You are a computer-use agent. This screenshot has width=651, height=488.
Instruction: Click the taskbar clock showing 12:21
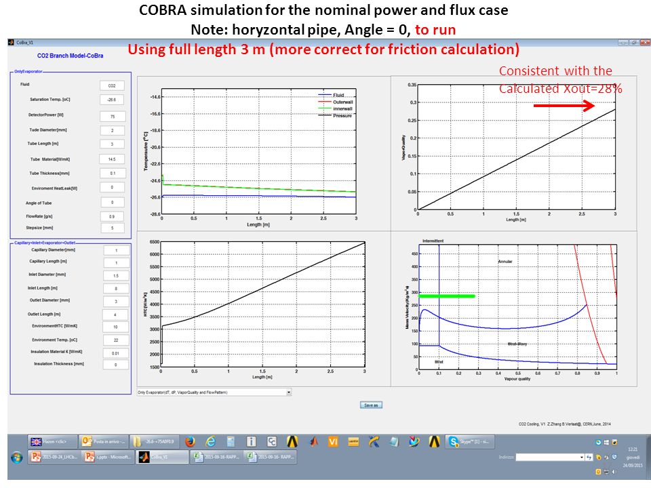coord(633,449)
